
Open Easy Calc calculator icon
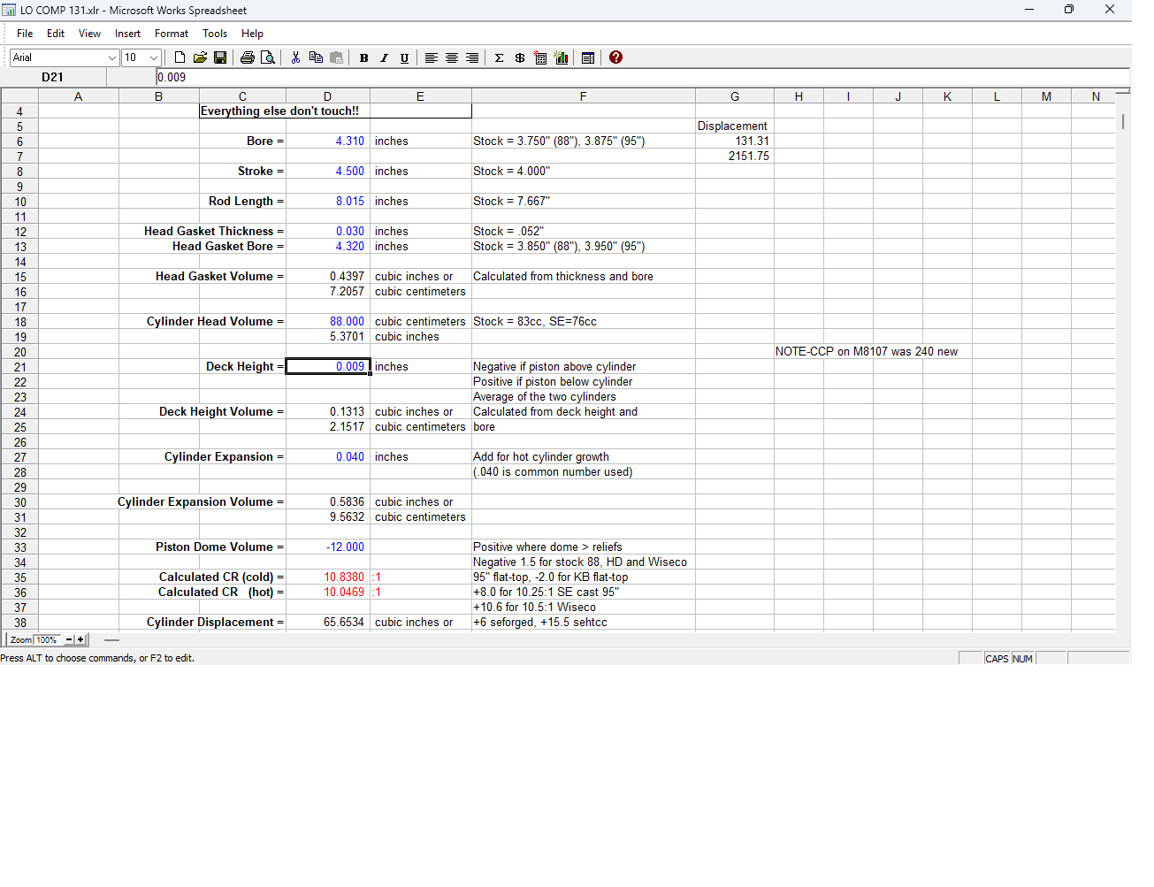pos(540,57)
